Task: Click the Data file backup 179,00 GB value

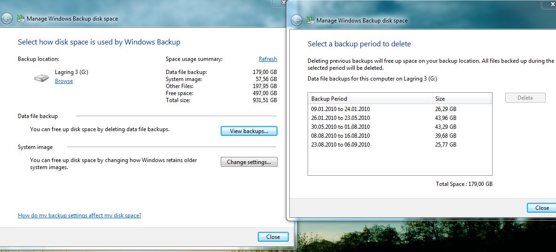Action: click(x=265, y=72)
